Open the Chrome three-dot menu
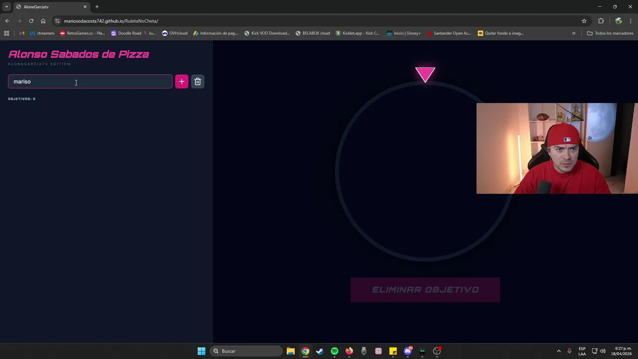 pyautogui.click(x=631, y=21)
